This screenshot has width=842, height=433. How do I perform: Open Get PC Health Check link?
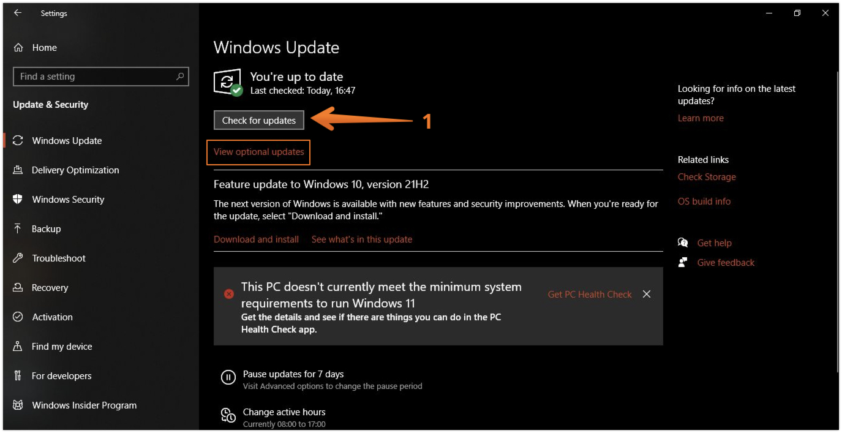point(590,295)
